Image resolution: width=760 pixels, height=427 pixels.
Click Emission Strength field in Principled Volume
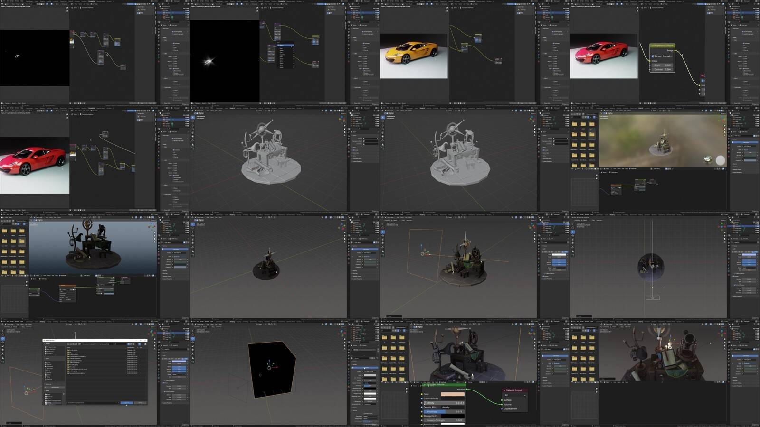(444, 420)
